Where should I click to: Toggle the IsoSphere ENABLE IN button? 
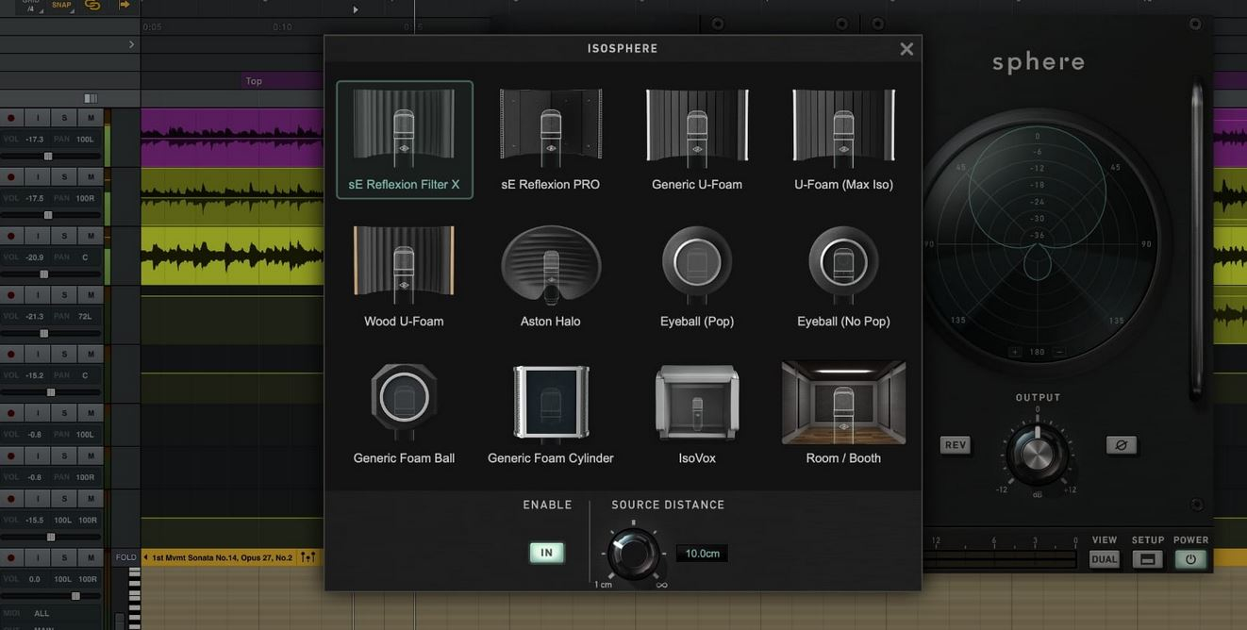pos(546,553)
